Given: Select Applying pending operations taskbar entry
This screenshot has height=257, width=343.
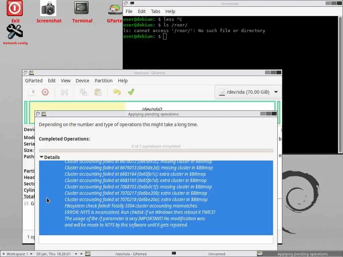Looking at the screenshot, I should point(300,254).
